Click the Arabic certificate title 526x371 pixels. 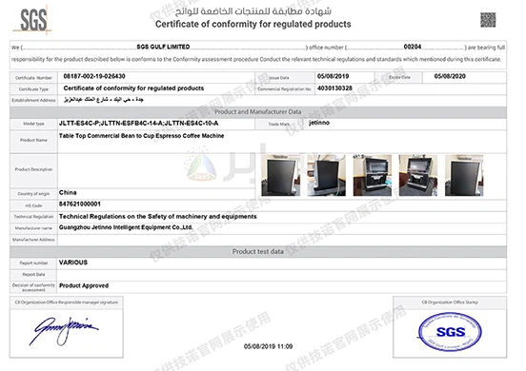click(253, 11)
